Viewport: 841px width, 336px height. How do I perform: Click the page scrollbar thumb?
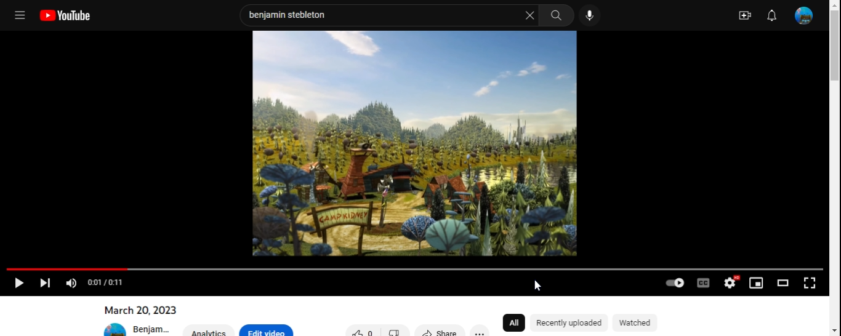[835, 46]
